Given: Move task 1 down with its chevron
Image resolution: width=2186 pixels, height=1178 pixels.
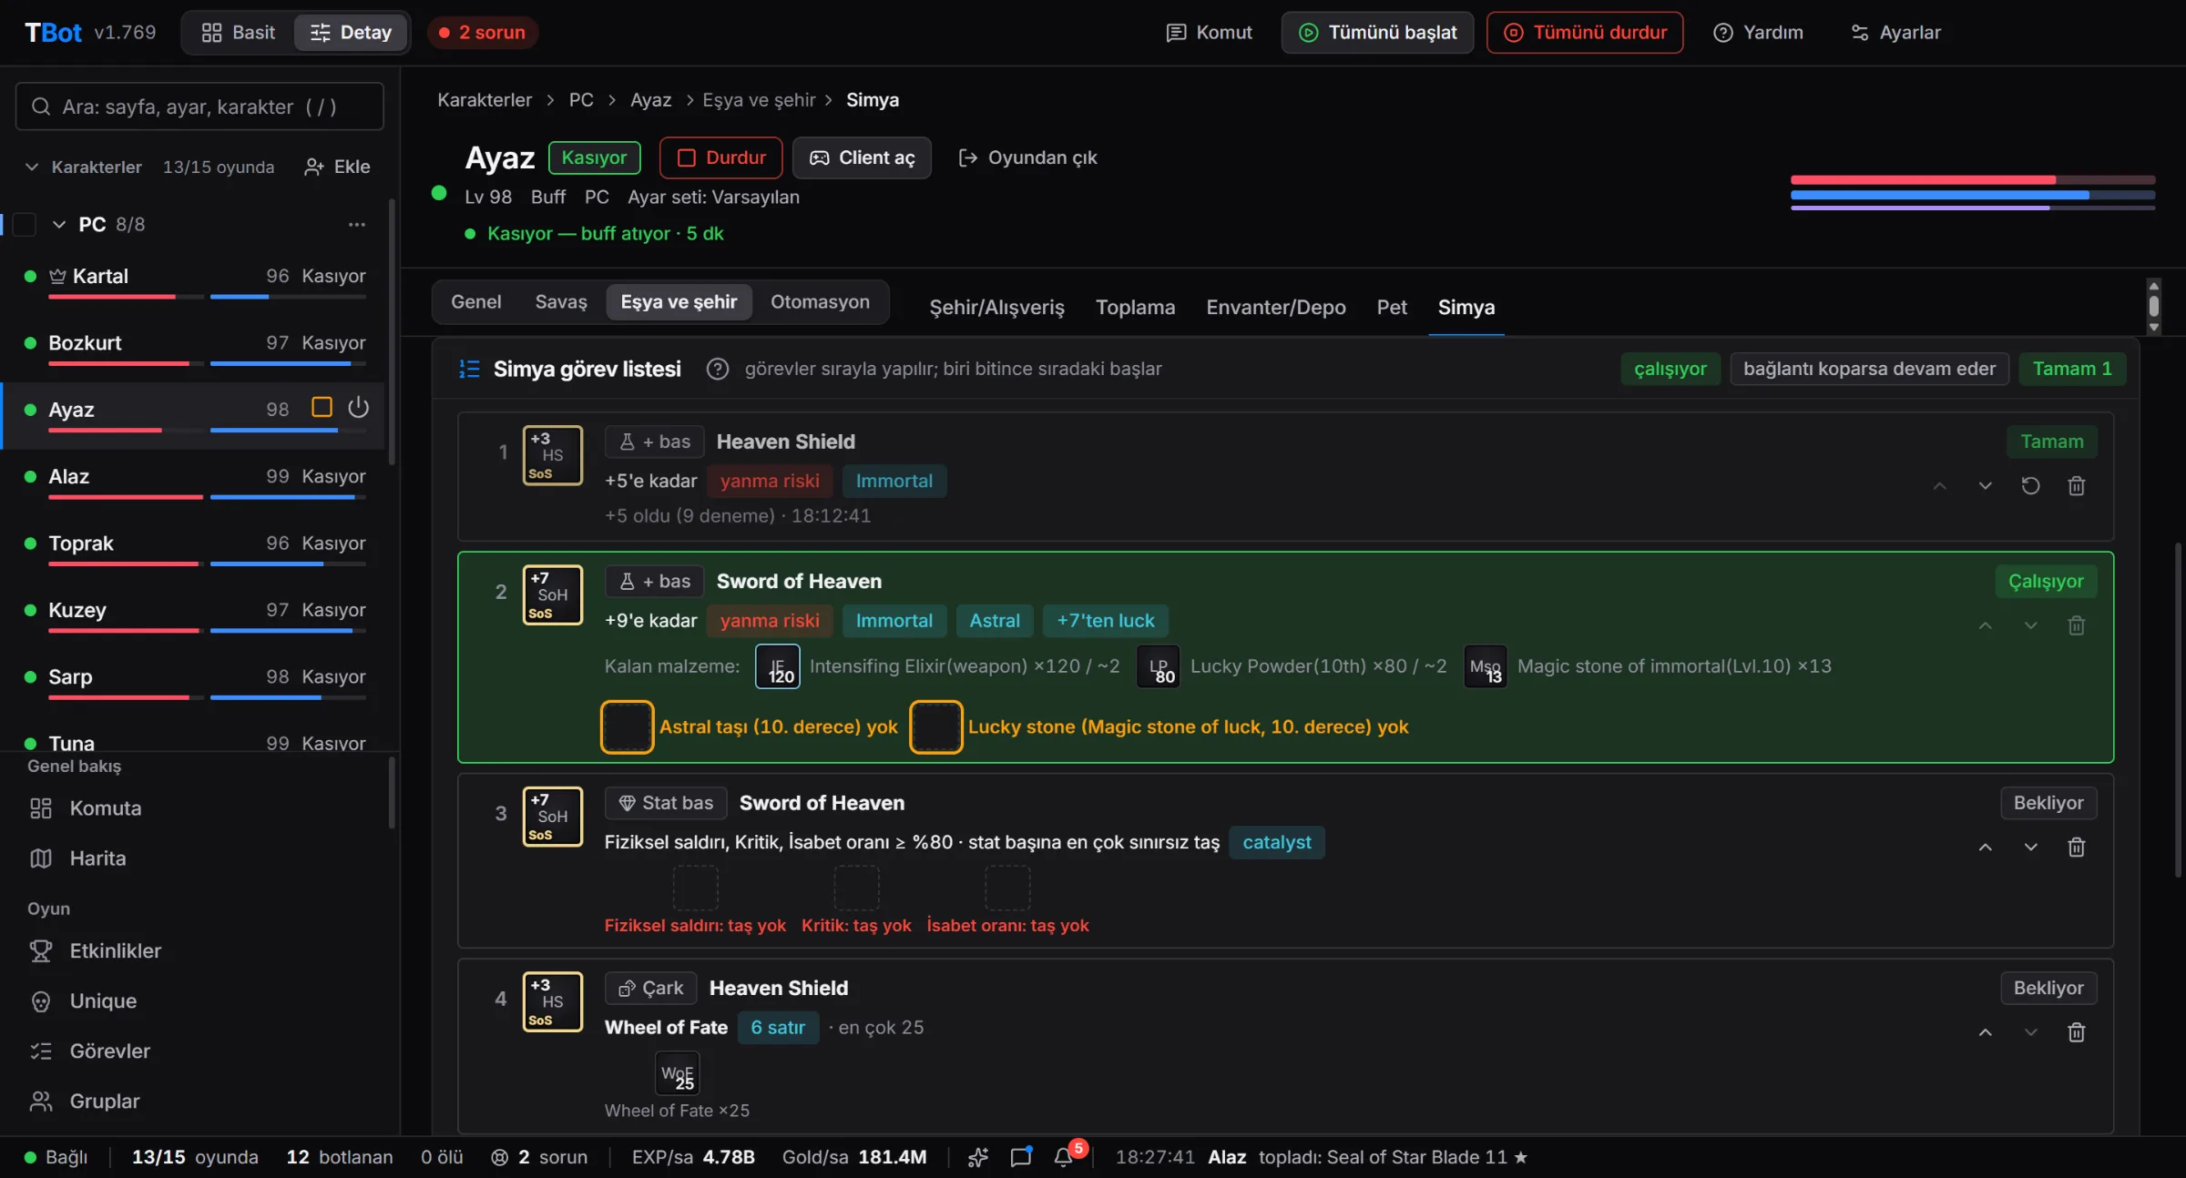Looking at the screenshot, I should (1985, 486).
